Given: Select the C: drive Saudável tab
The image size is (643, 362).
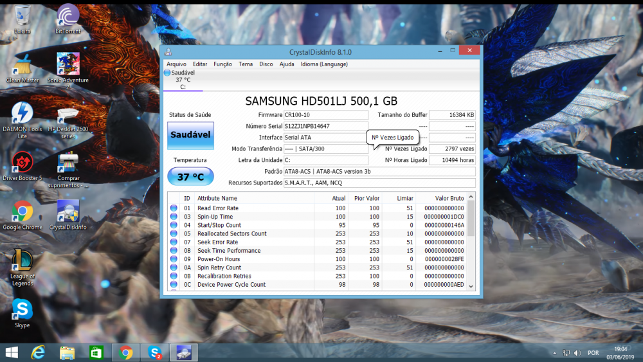Looking at the screenshot, I should [x=182, y=80].
